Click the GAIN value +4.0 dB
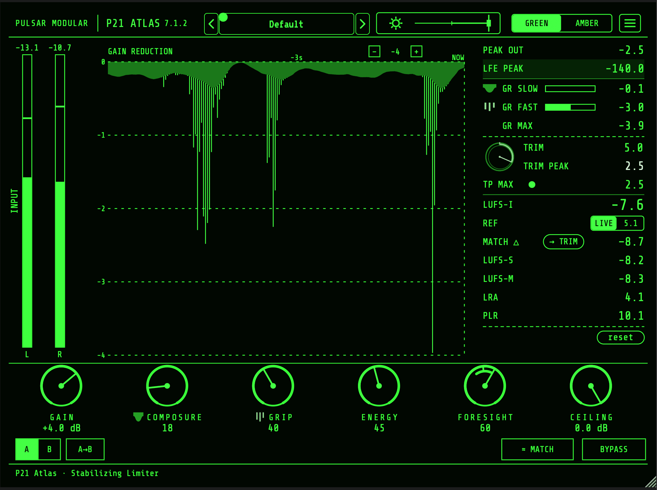Image resolution: width=657 pixels, height=490 pixels. (62, 428)
